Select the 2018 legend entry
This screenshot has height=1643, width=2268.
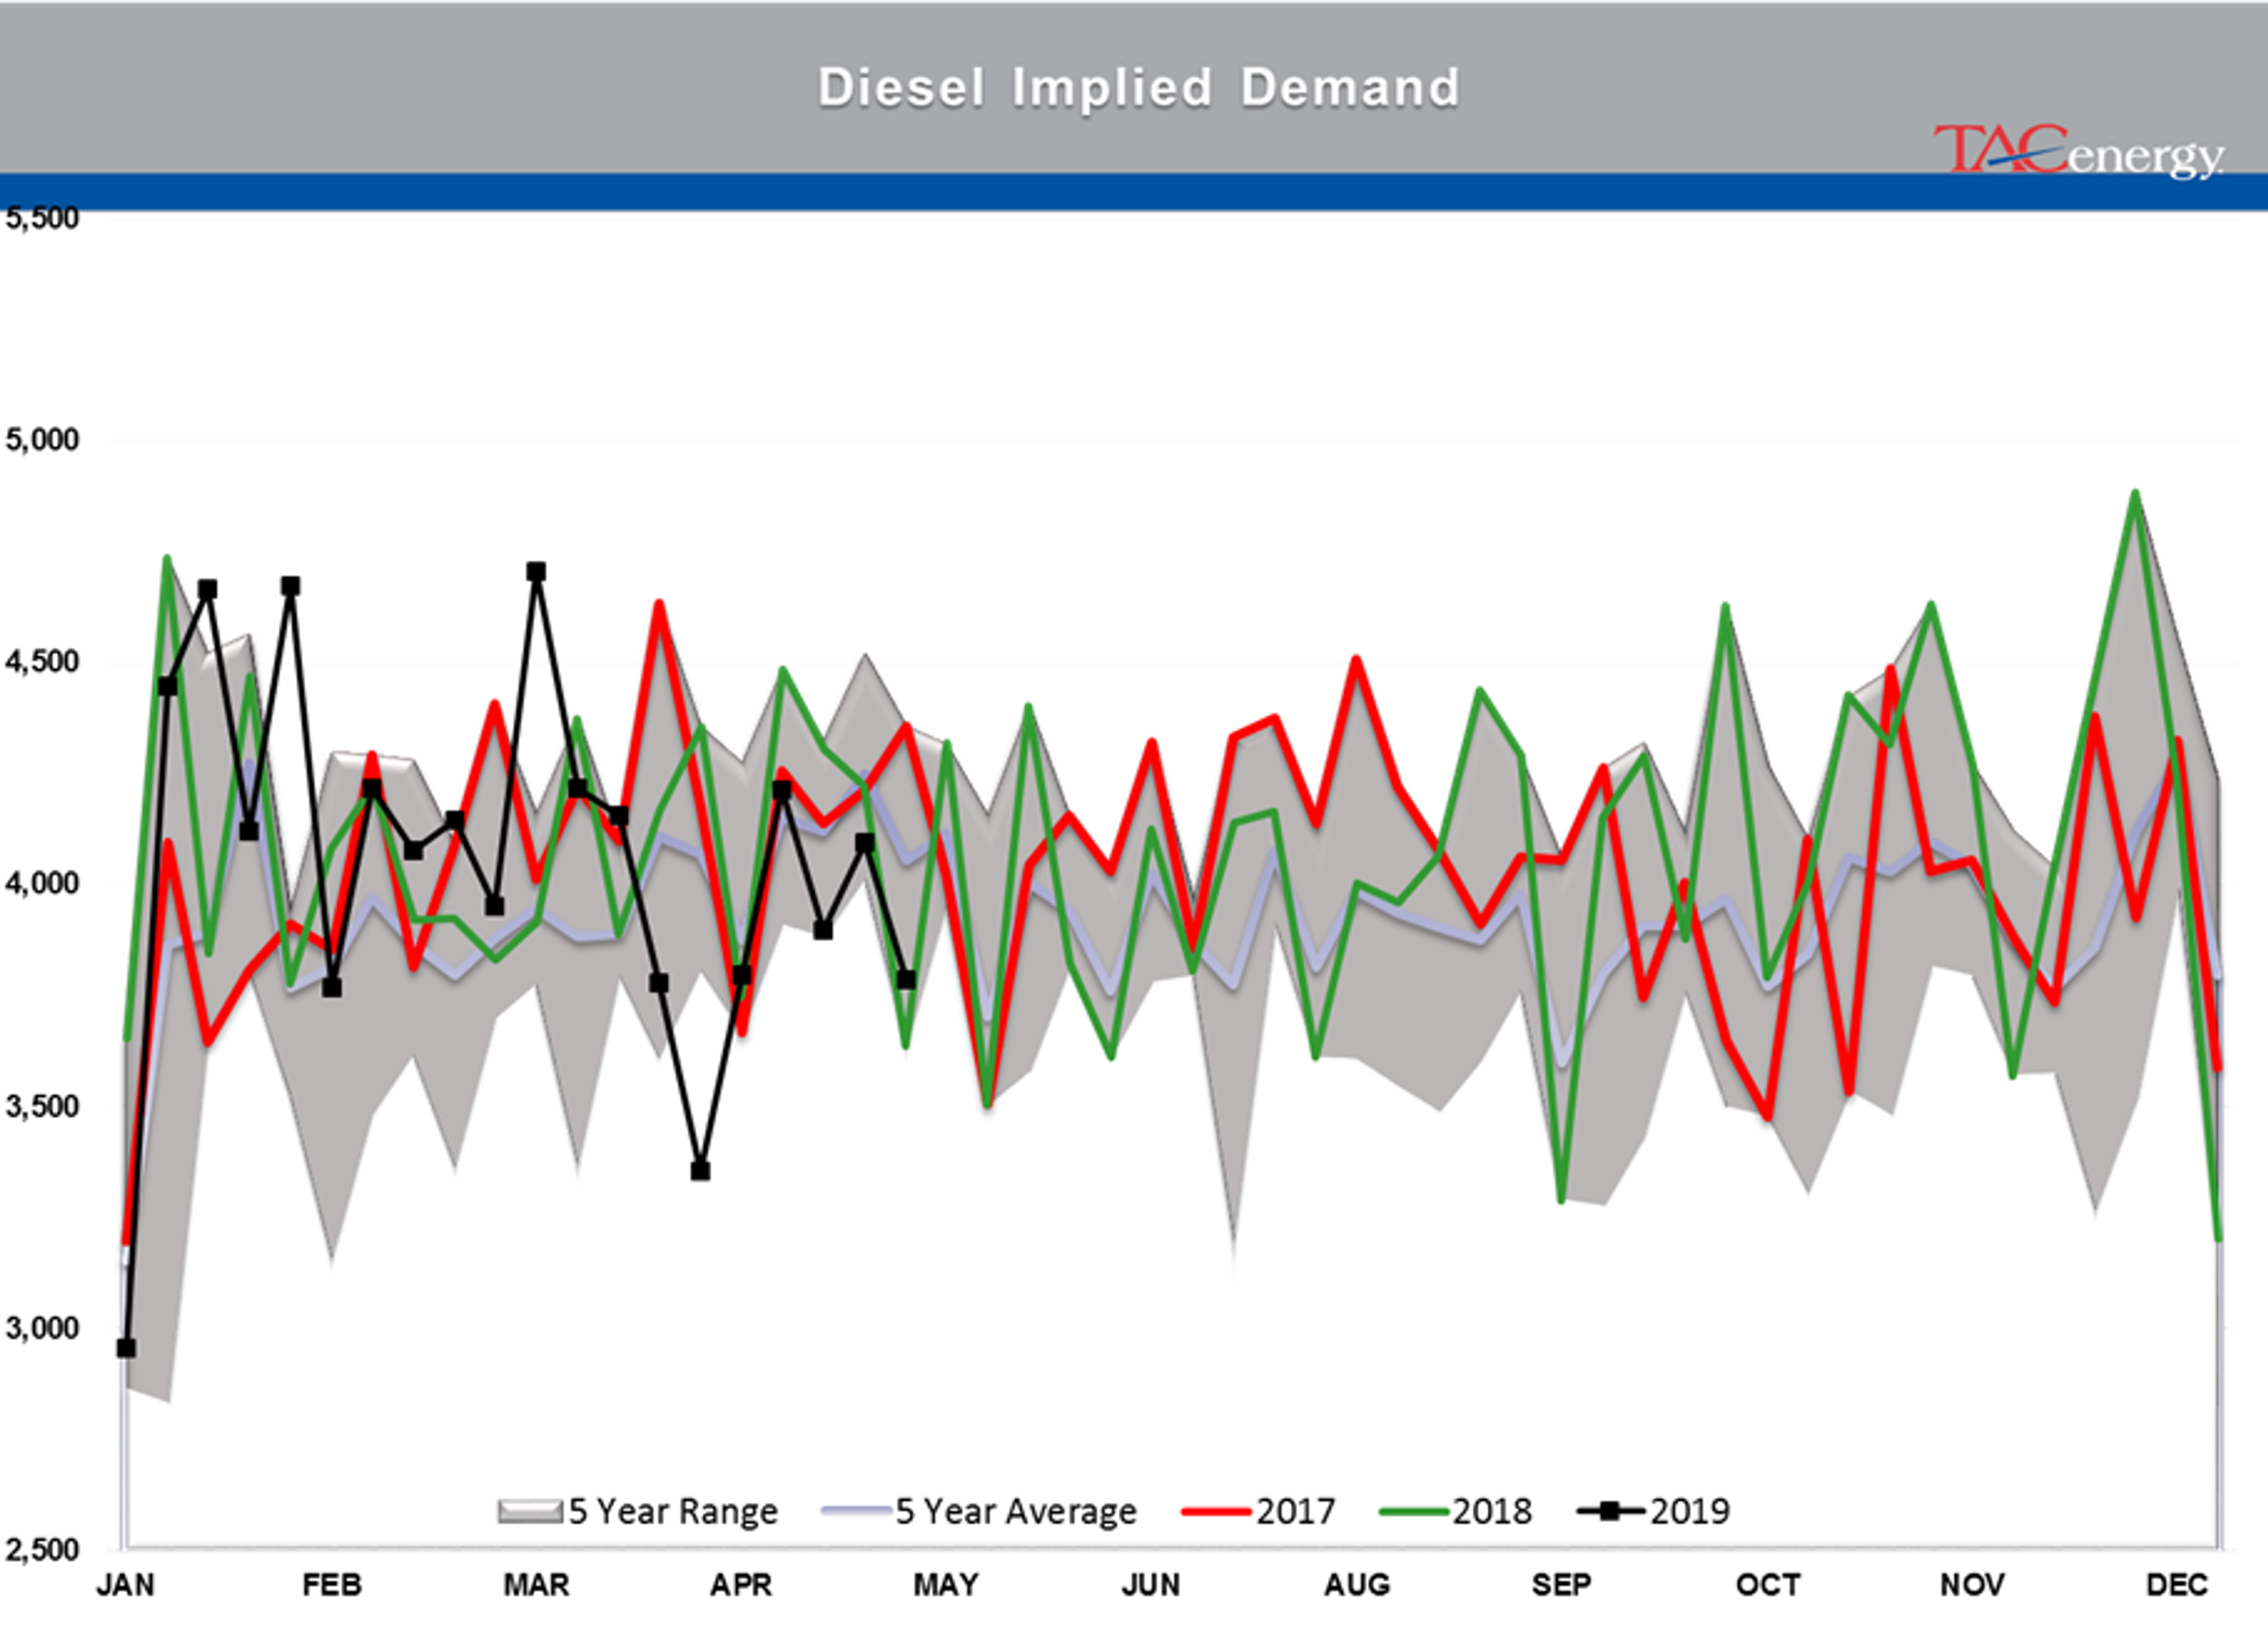pyautogui.click(x=1455, y=1511)
